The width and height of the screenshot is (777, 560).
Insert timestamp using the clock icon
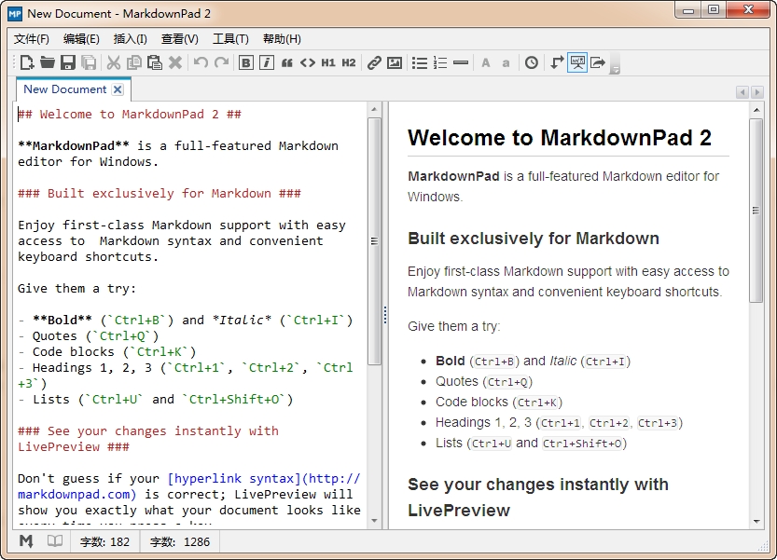pos(532,62)
